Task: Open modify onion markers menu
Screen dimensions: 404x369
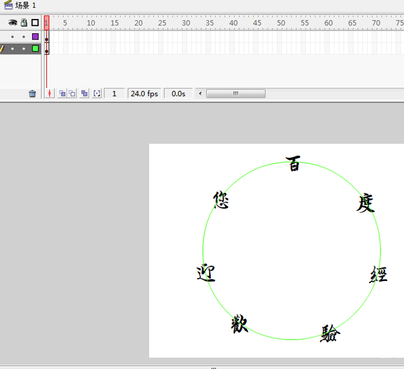Action: 97,93
